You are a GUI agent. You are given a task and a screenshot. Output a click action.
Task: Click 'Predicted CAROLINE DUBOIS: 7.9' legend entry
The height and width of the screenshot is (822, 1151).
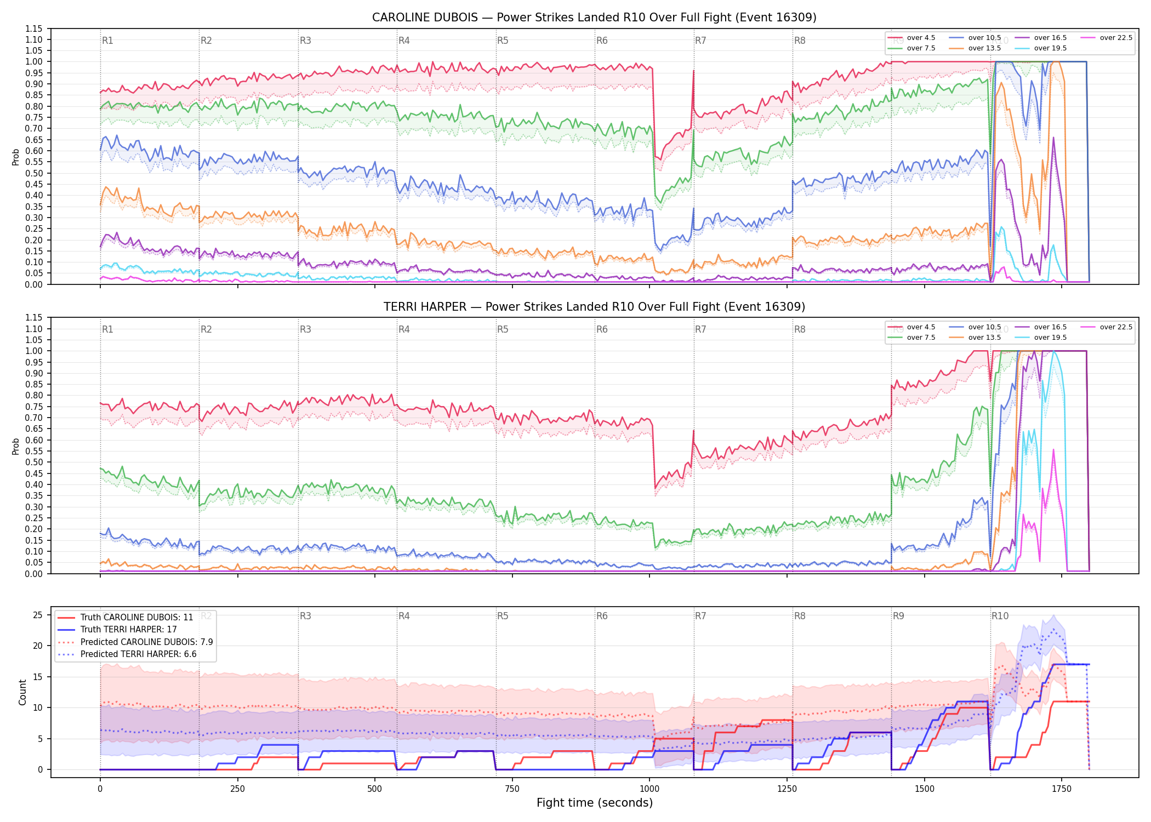coord(135,642)
